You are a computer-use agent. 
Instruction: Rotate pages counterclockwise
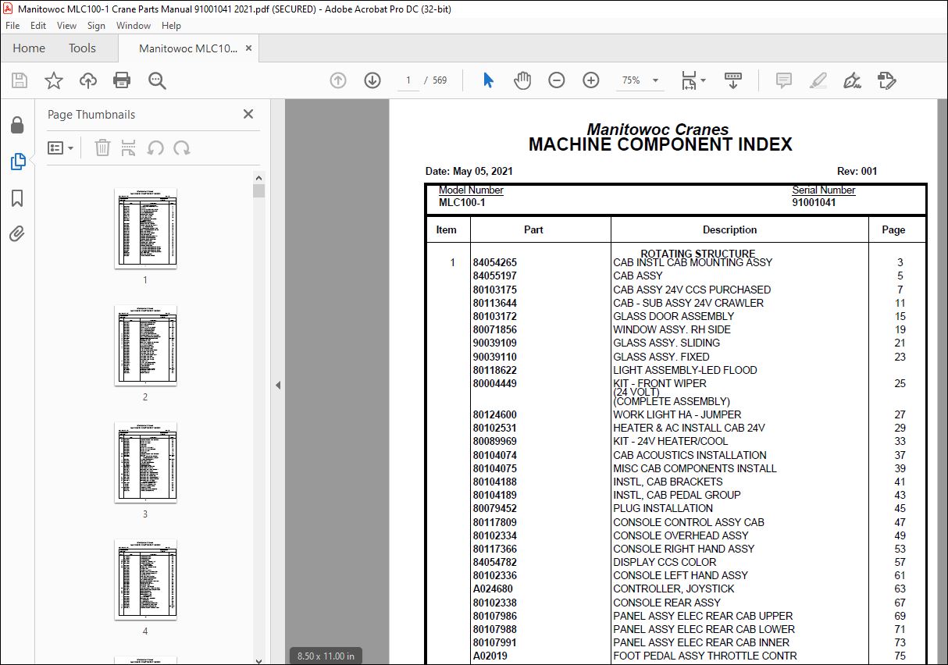pyautogui.click(x=155, y=148)
